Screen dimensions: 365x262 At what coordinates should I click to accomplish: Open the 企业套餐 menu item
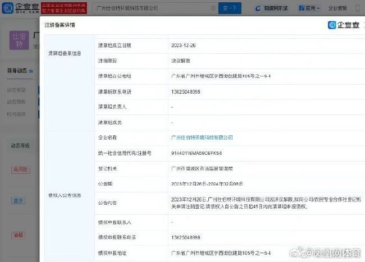tap(337, 8)
